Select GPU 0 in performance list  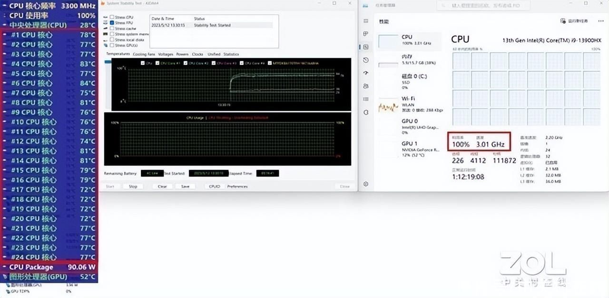[x=409, y=127]
